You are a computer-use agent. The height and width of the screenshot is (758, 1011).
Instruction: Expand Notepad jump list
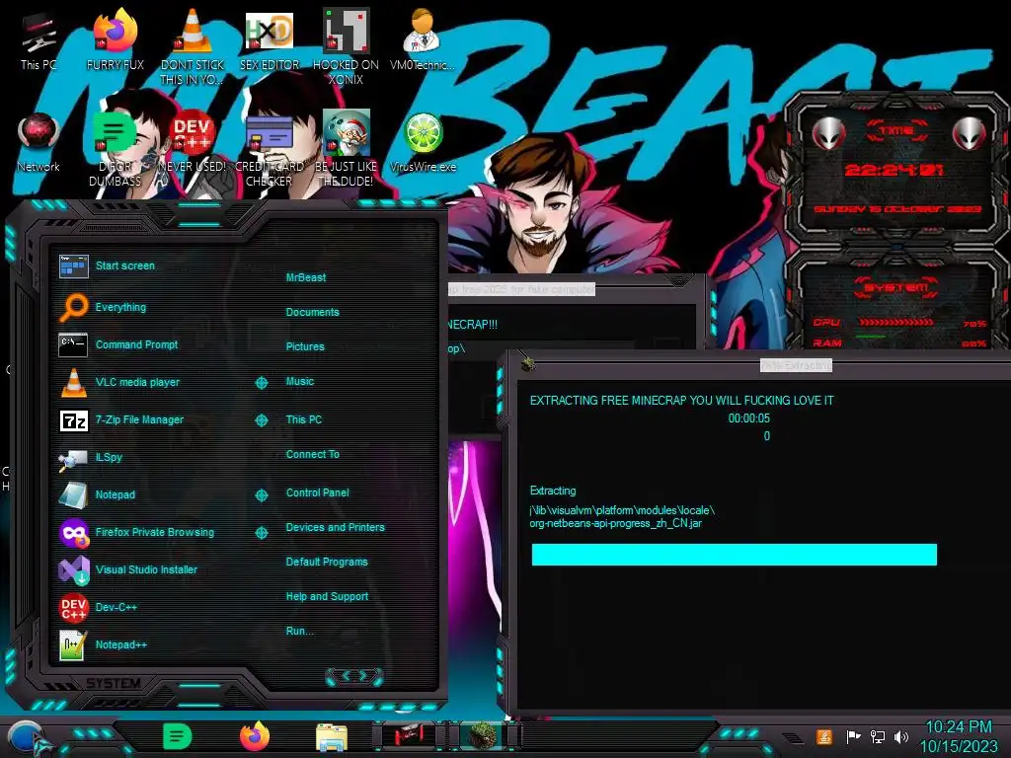coord(261,495)
